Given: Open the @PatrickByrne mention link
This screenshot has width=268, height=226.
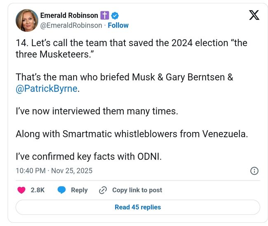Looking at the screenshot, I should [47, 89].
